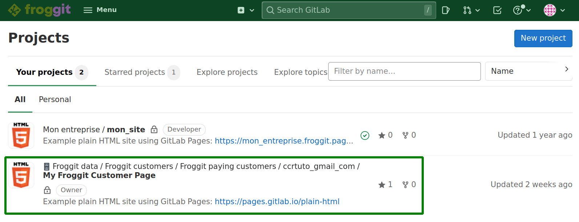Click Updated 1 year ago text
The height and width of the screenshot is (222, 579).
pos(535,135)
